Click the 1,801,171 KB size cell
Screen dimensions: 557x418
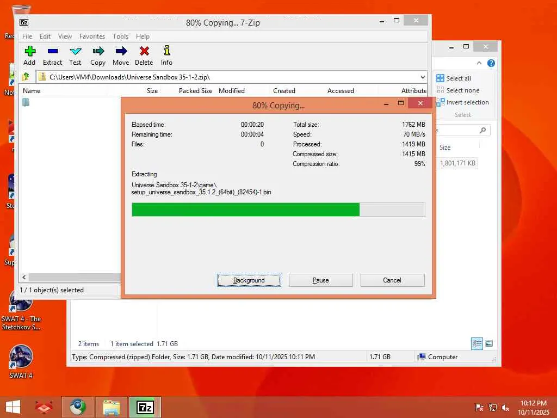(457, 163)
